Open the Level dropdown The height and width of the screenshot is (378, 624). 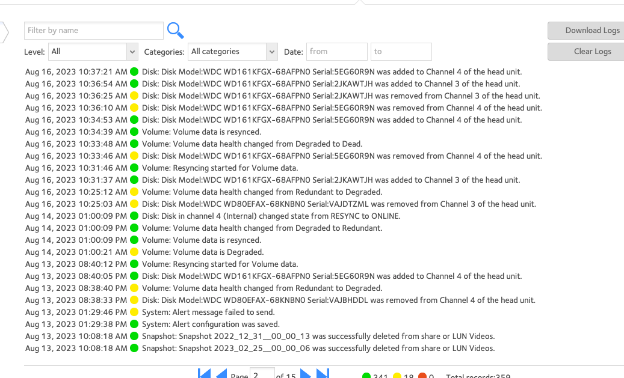(x=93, y=52)
